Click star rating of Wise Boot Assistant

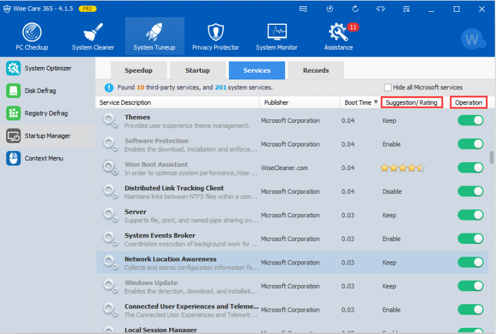tap(402, 168)
